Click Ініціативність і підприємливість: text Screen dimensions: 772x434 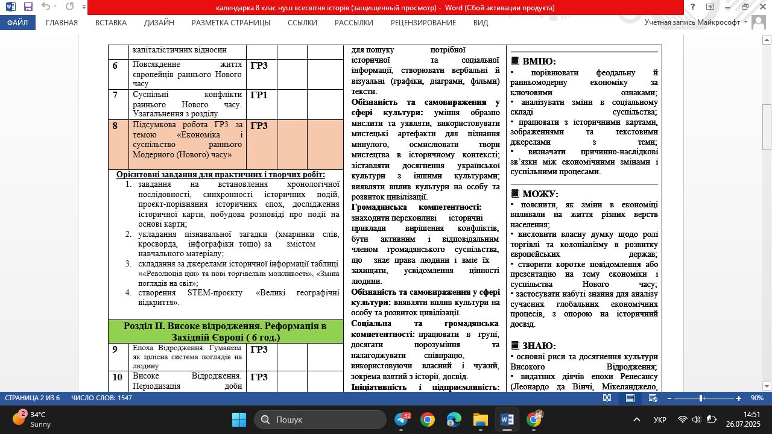coord(425,386)
